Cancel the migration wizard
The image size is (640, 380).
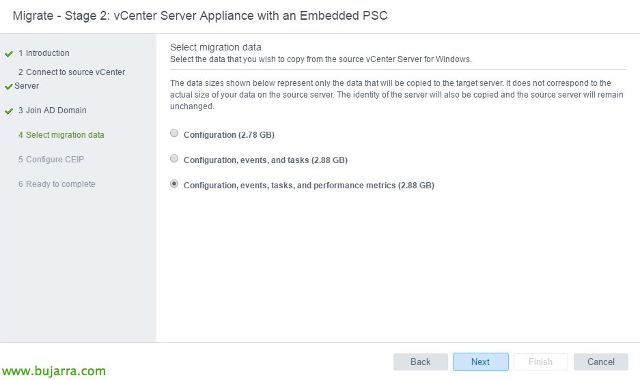tap(600, 362)
